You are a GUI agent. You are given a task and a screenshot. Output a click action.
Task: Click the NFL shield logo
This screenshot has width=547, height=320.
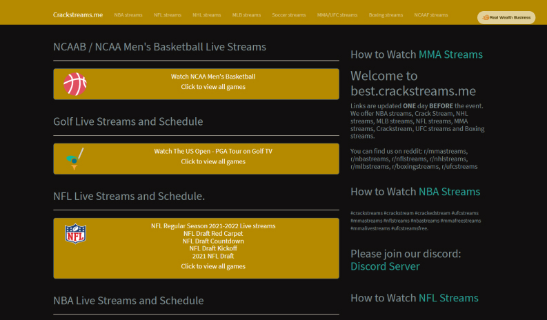click(75, 234)
